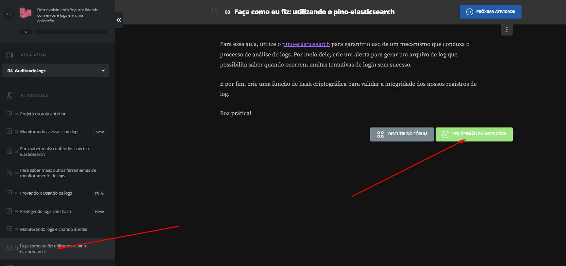Select Faça como eu fiz: utilizando o pino-elasticsearch item
The height and width of the screenshot is (266, 566).
click(x=58, y=248)
